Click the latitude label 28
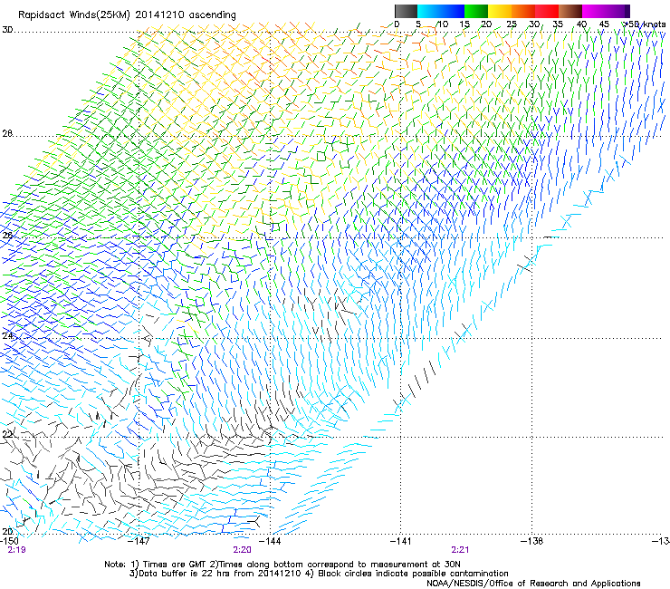 tap(7, 133)
